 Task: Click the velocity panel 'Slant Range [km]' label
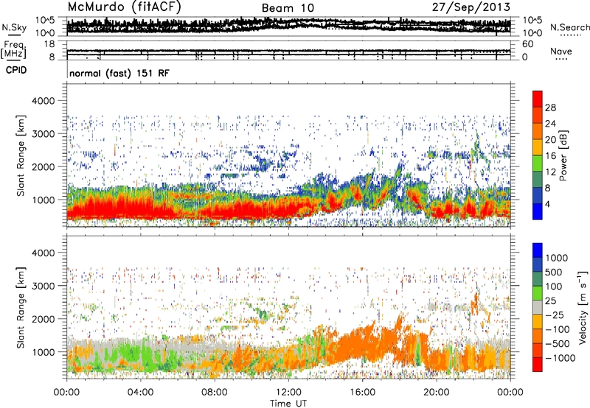click(x=21, y=308)
